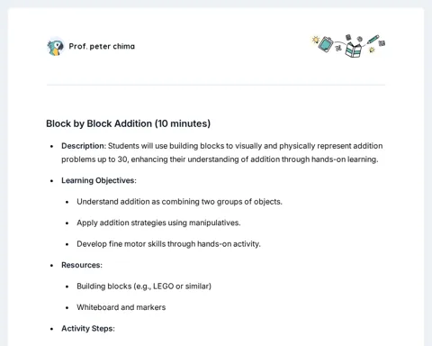The width and height of the screenshot is (432, 346).
Task: Click the small star icon below pencil
Action: [x=372, y=50]
